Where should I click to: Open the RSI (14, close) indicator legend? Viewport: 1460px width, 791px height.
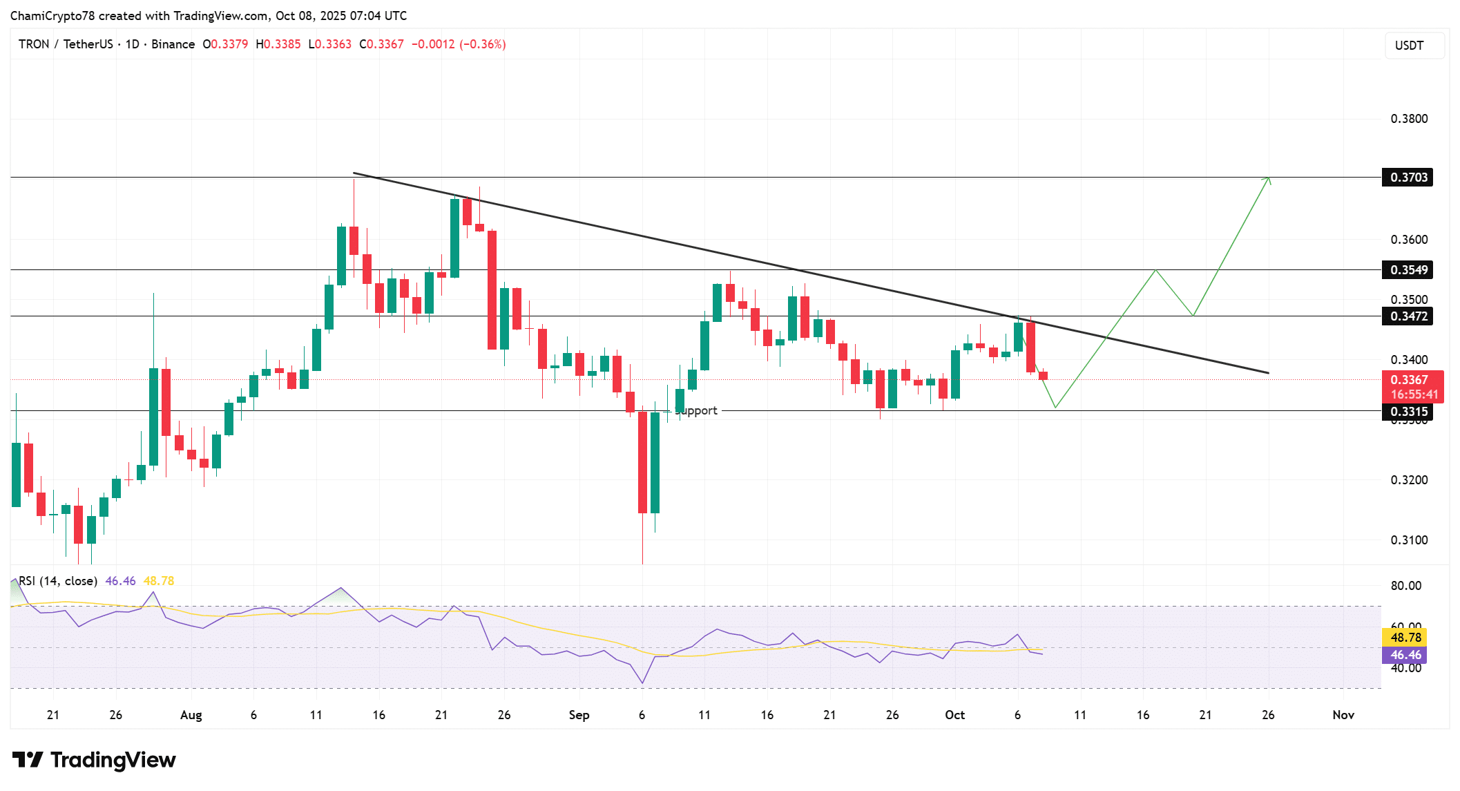(x=58, y=581)
